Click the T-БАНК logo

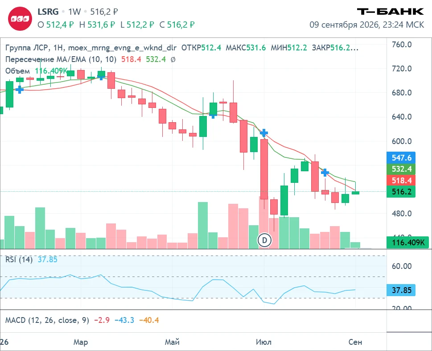coord(390,11)
